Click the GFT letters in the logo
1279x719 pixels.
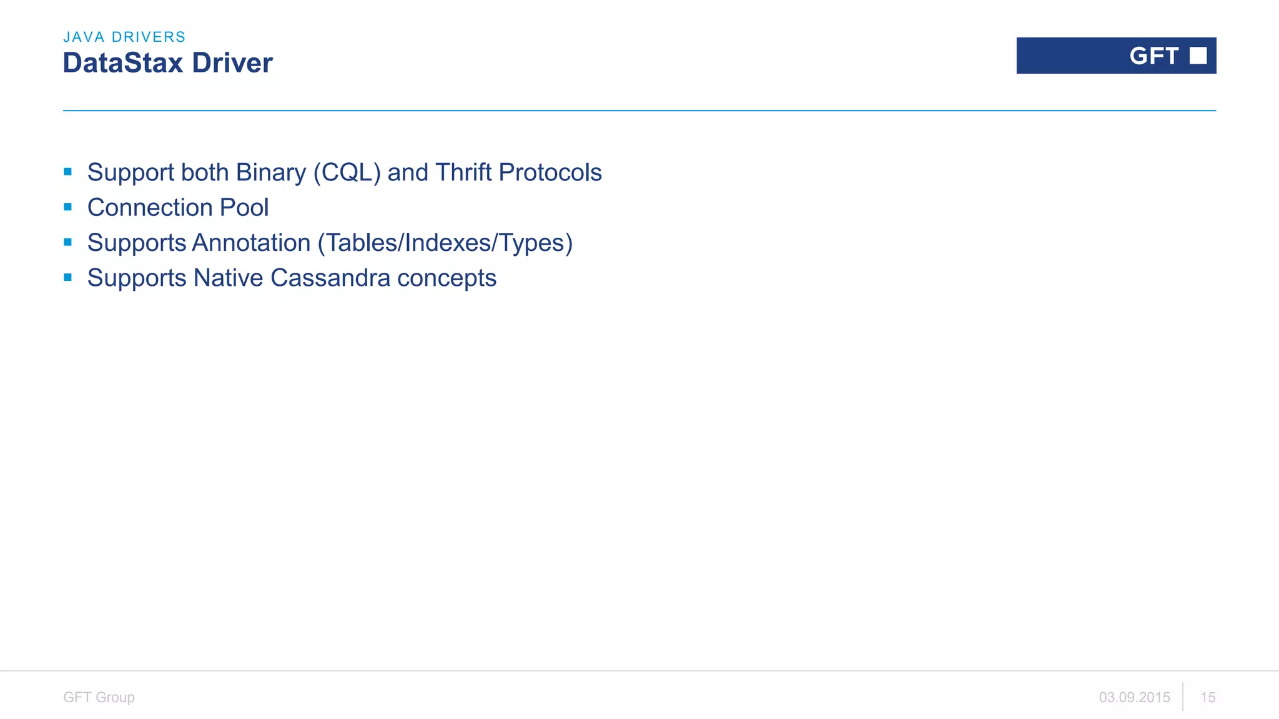(1154, 56)
